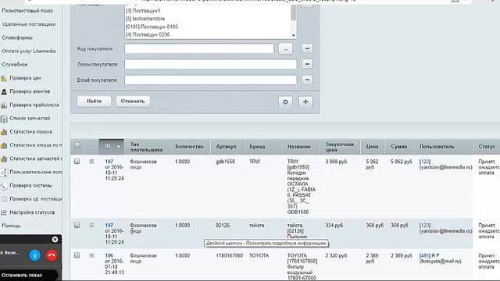
Task: Check the TOYOTA 1780167060 row checkbox
Action: [x=77, y=255]
